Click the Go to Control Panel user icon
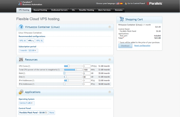180x117 pixels. coord(126,4)
